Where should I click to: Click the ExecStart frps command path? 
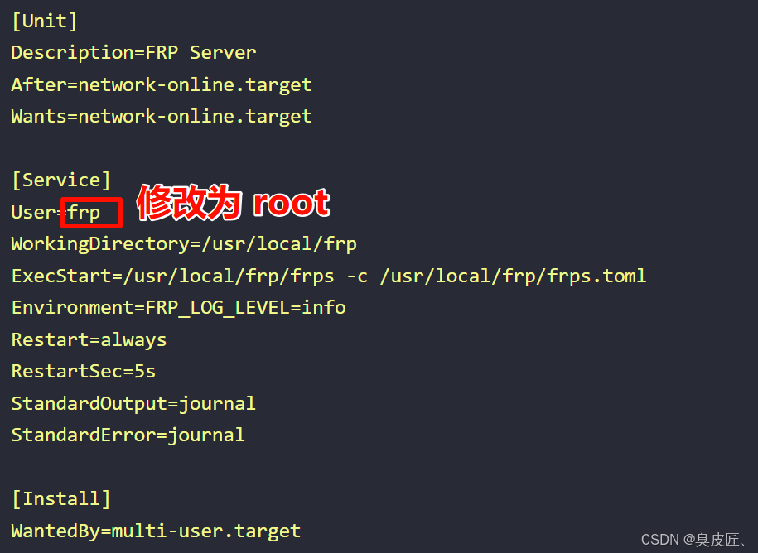(229, 276)
